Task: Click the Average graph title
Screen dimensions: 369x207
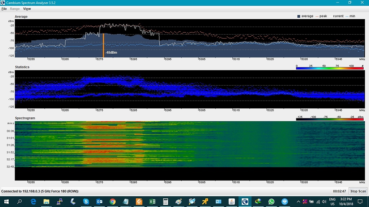Action: [x=21, y=17]
